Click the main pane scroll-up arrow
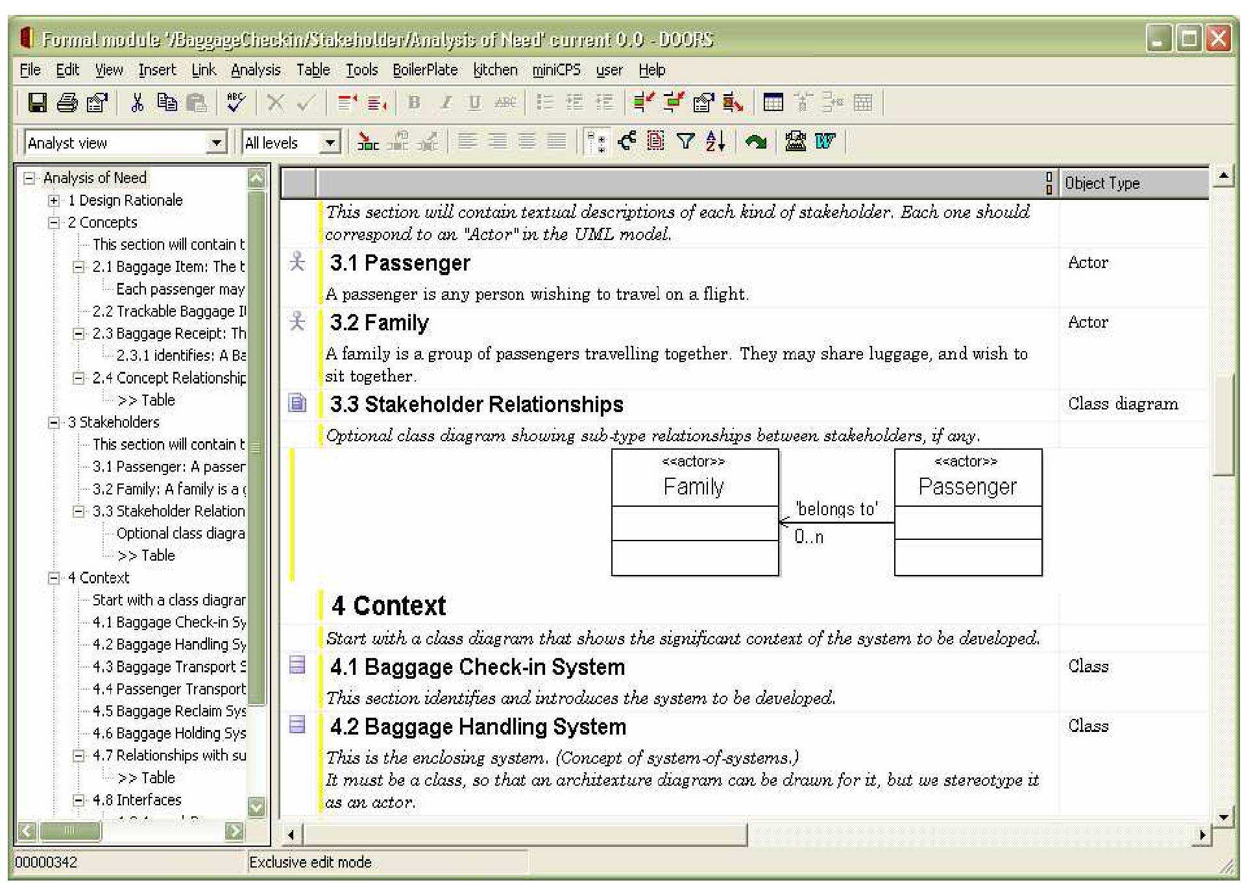The width and height of the screenshot is (1253, 889). (1223, 176)
